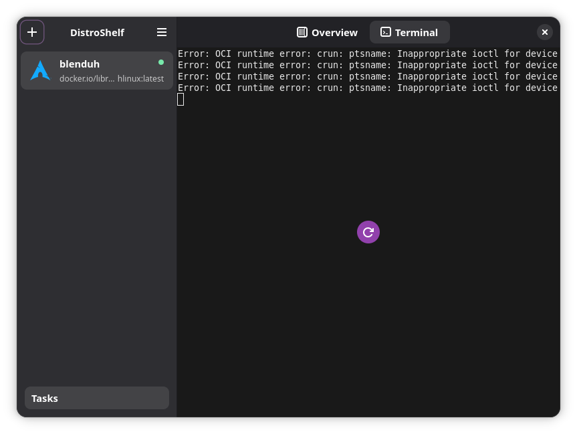Click the plus icon to create container
The height and width of the screenshot is (434, 577).
[x=32, y=32]
